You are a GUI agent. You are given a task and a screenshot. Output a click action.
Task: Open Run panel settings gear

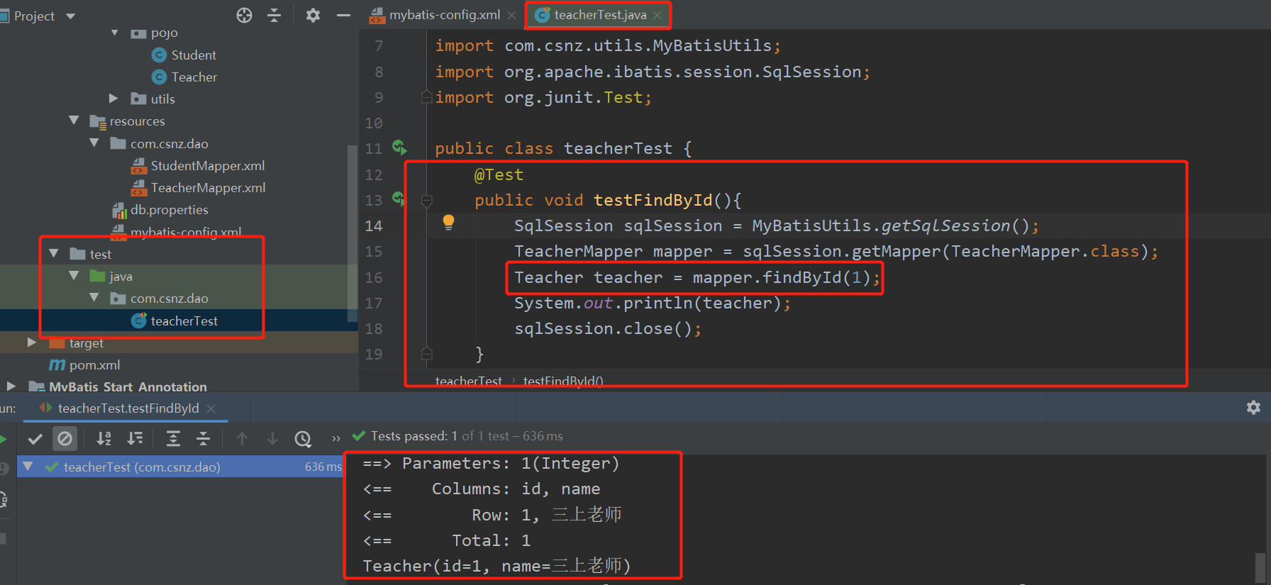pos(1253,408)
